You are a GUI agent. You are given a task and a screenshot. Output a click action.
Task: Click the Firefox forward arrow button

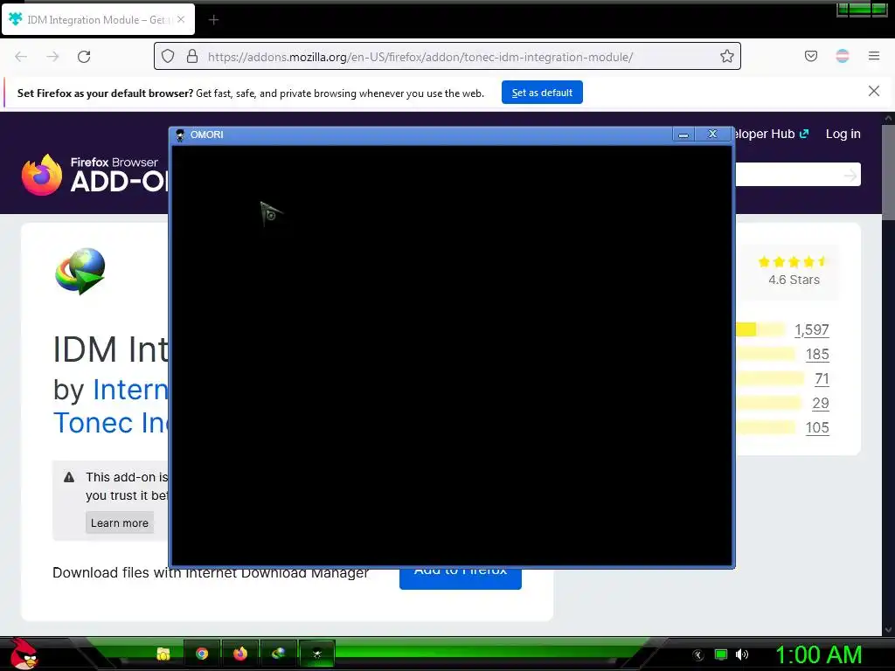coord(52,57)
